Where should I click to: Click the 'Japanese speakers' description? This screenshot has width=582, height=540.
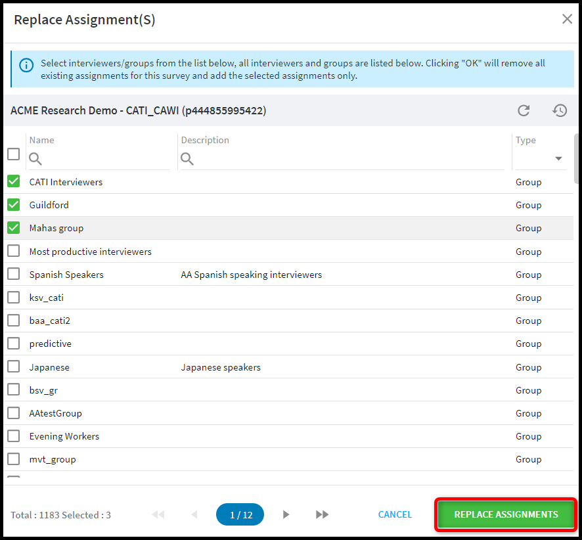tap(221, 367)
